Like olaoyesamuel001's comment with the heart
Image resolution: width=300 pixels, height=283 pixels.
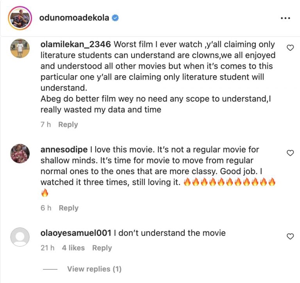click(x=290, y=237)
